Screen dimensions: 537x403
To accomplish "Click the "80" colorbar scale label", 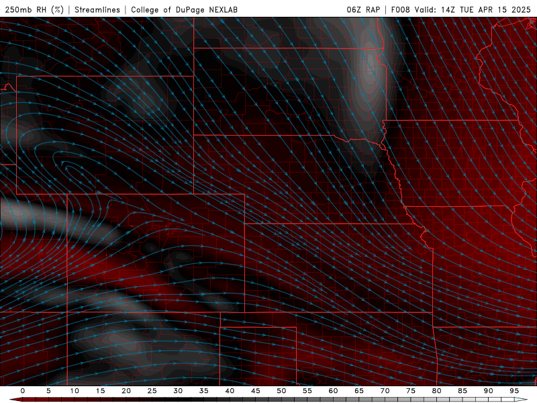I will pyautogui.click(x=437, y=391).
